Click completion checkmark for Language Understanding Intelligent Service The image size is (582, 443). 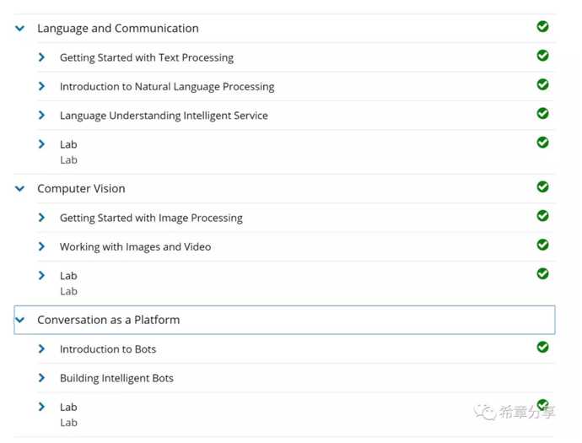point(542,114)
